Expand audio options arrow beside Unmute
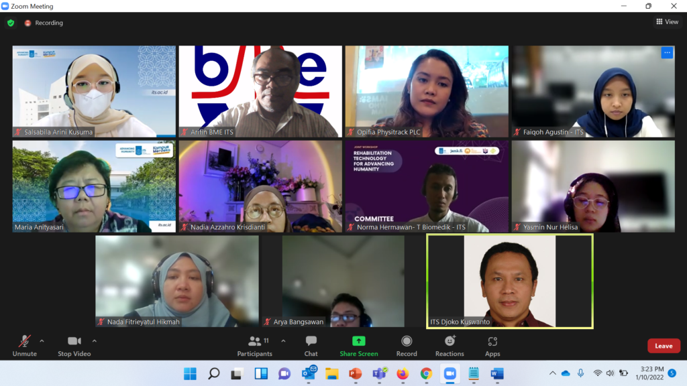The width and height of the screenshot is (687, 386). point(42,340)
